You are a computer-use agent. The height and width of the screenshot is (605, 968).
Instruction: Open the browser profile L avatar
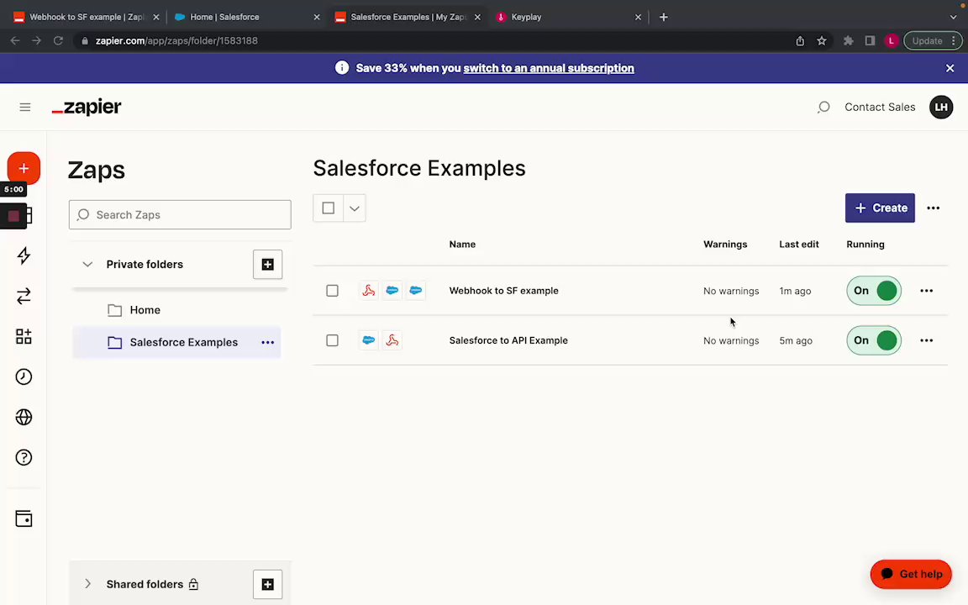[891, 40]
